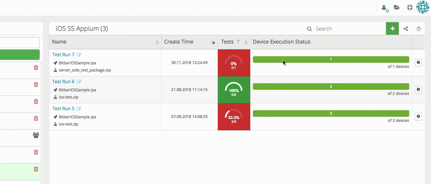Open Test Run 7 link
Screen dimensions: 431x184
click(x=63, y=55)
